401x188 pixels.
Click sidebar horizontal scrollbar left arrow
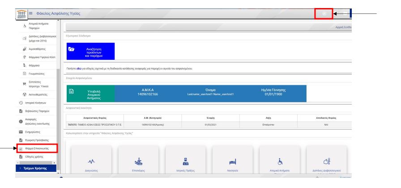click(x=17, y=163)
